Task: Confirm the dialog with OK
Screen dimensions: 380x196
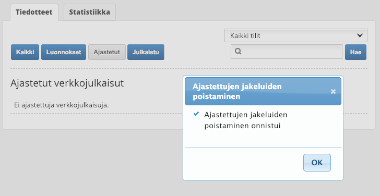Action: [317, 163]
